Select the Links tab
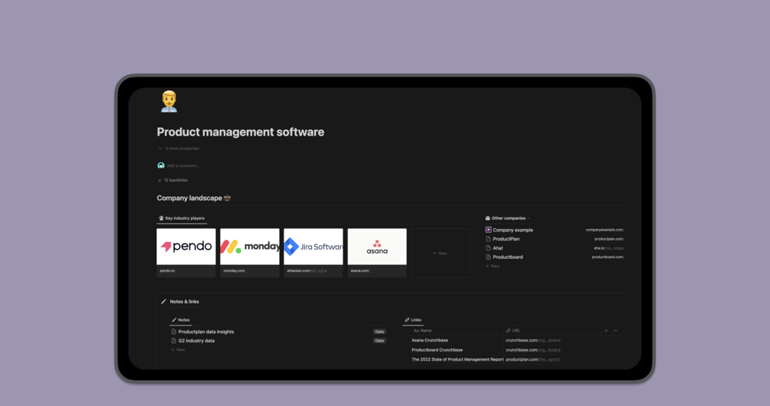 (x=413, y=319)
